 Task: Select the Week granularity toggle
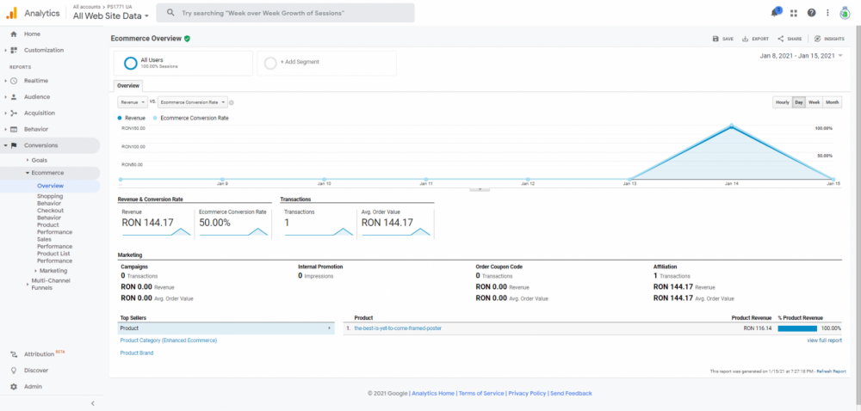click(815, 102)
